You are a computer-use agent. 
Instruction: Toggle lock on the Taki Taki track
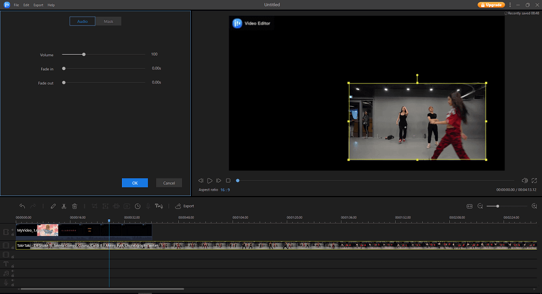(12, 249)
